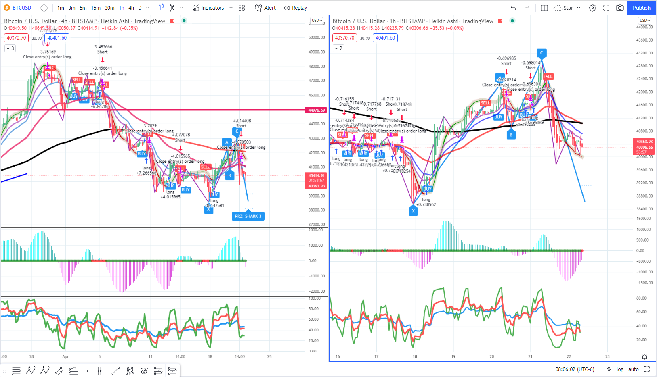
Task: Open chart settings gear
Action: pyautogui.click(x=592, y=8)
